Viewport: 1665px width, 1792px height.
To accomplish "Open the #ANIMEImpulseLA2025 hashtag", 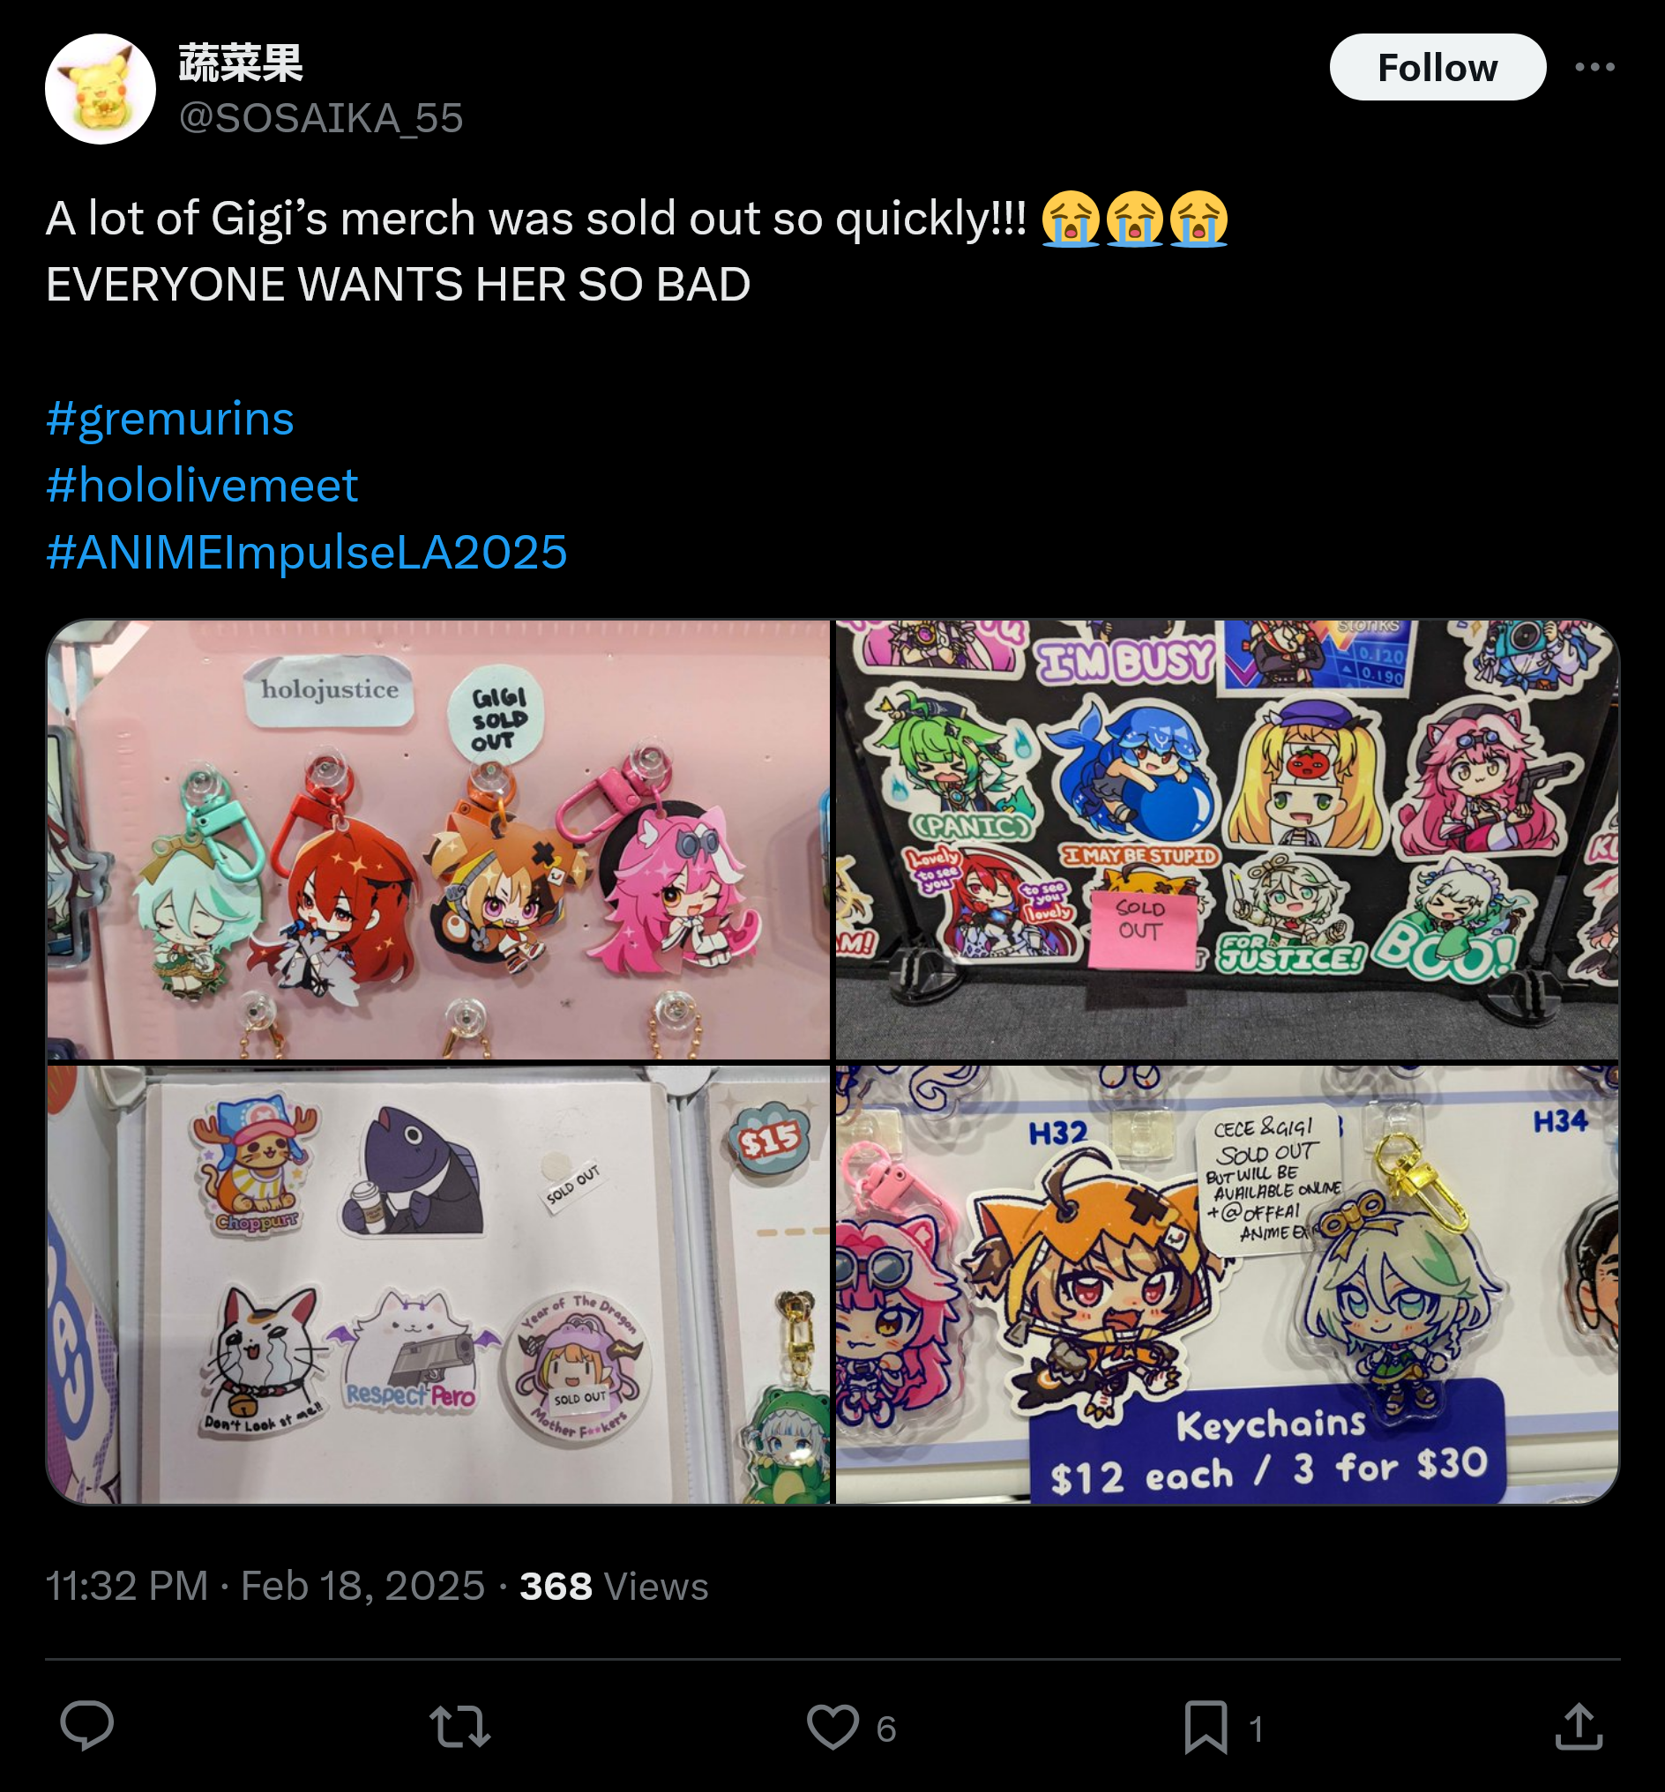I will pyautogui.click(x=306, y=552).
